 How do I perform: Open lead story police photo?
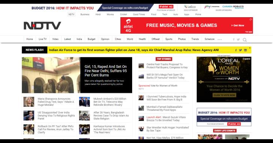51,75
